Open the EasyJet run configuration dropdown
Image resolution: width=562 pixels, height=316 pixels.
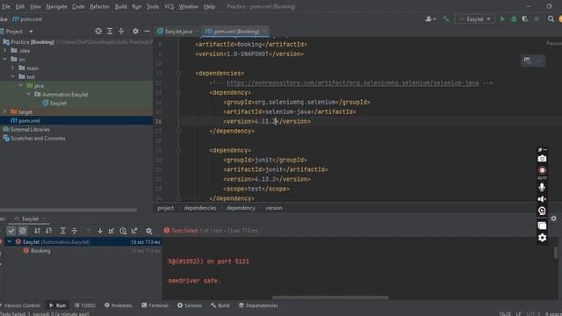tap(474, 19)
